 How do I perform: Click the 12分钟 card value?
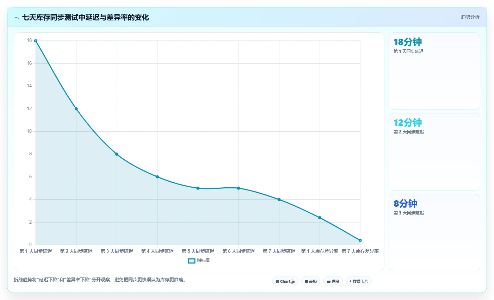click(408, 123)
